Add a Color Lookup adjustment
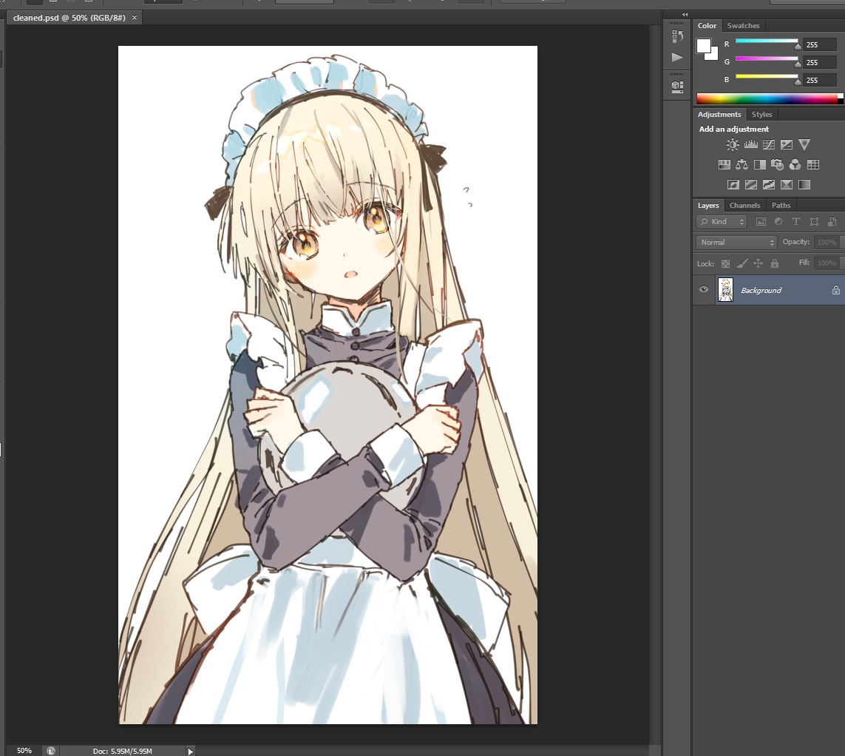The image size is (845, 756). pyautogui.click(x=812, y=164)
